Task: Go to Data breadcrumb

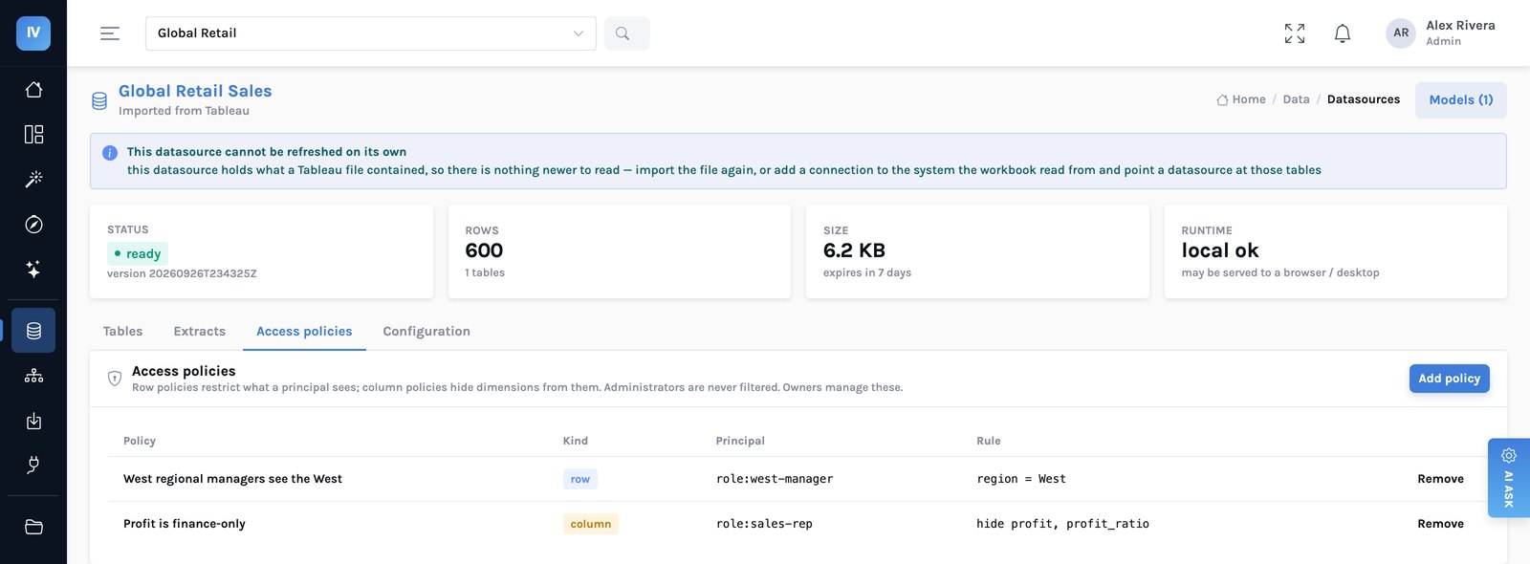Action: click(1297, 99)
